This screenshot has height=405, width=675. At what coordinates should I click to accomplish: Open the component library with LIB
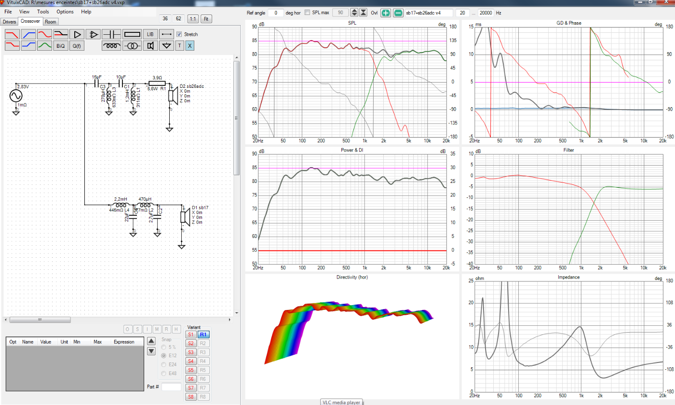pyautogui.click(x=150, y=34)
